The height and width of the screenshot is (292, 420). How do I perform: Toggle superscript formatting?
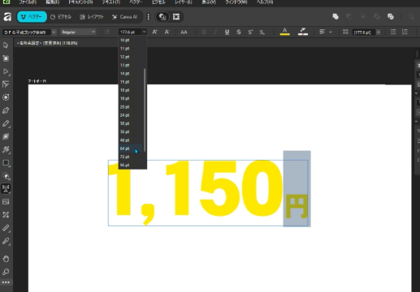point(250,32)
